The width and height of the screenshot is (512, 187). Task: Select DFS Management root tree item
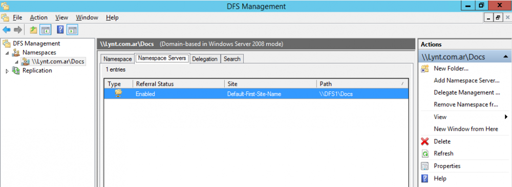click(x=36, y=43)
